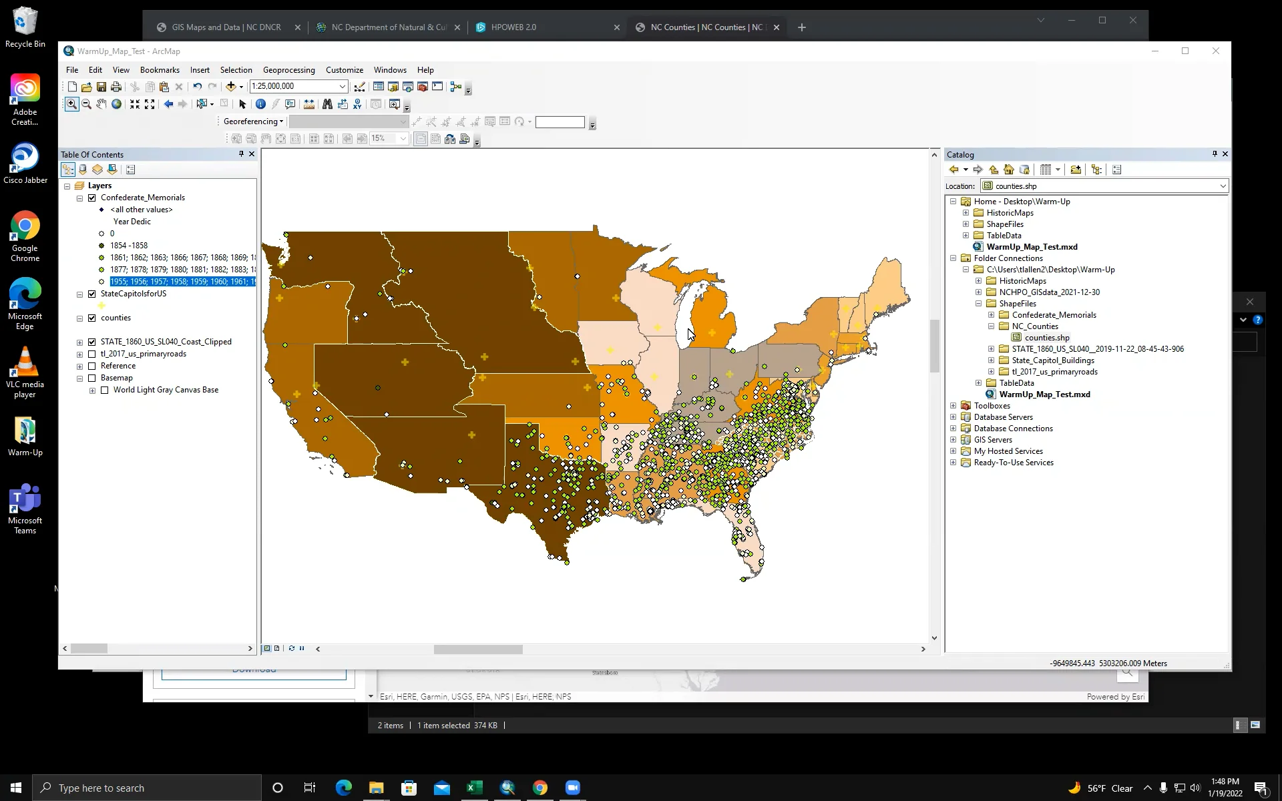Select counties.shp in the Catalog tree
Viewport: 1282px width, 801px height.
point(1048,337)
